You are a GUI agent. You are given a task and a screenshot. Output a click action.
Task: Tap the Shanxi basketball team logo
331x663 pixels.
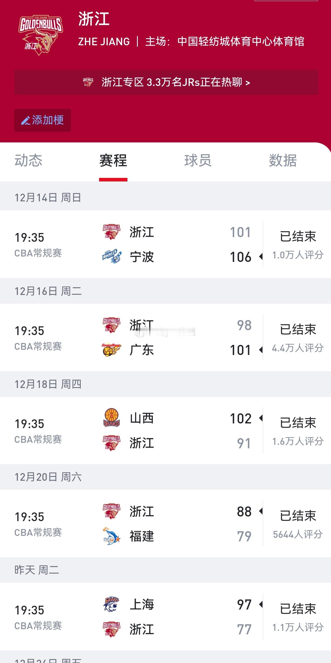[x=112, y=418]
